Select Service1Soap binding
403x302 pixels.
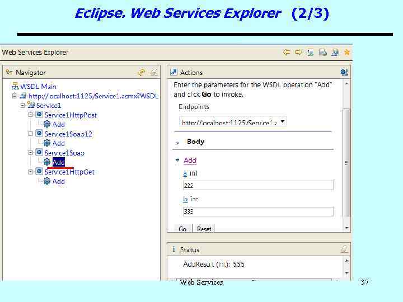64,153
